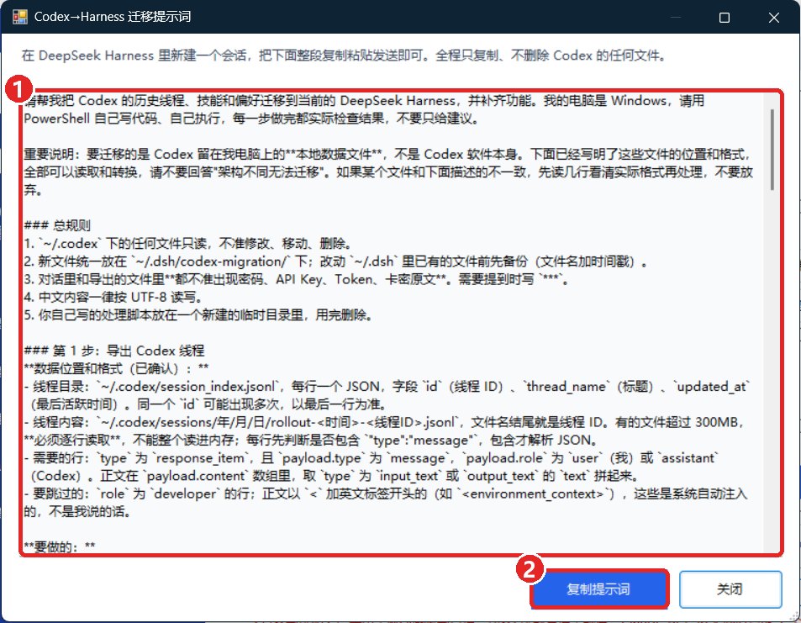Click rule 1 about `~/.codex` 只读 files
This screenshot has height=623, width=801.
coord(187,243)
